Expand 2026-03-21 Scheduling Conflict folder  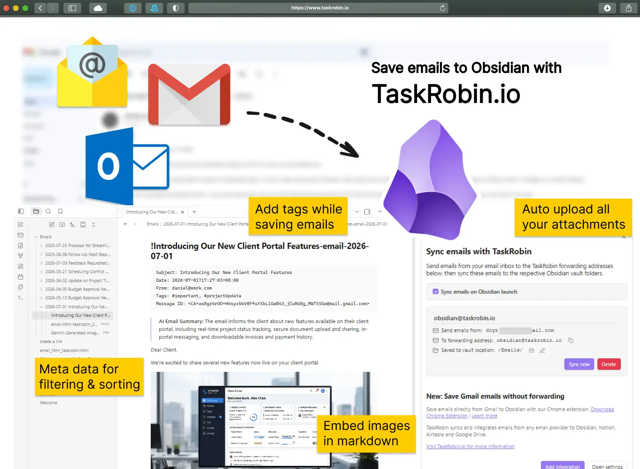[41, 272]
